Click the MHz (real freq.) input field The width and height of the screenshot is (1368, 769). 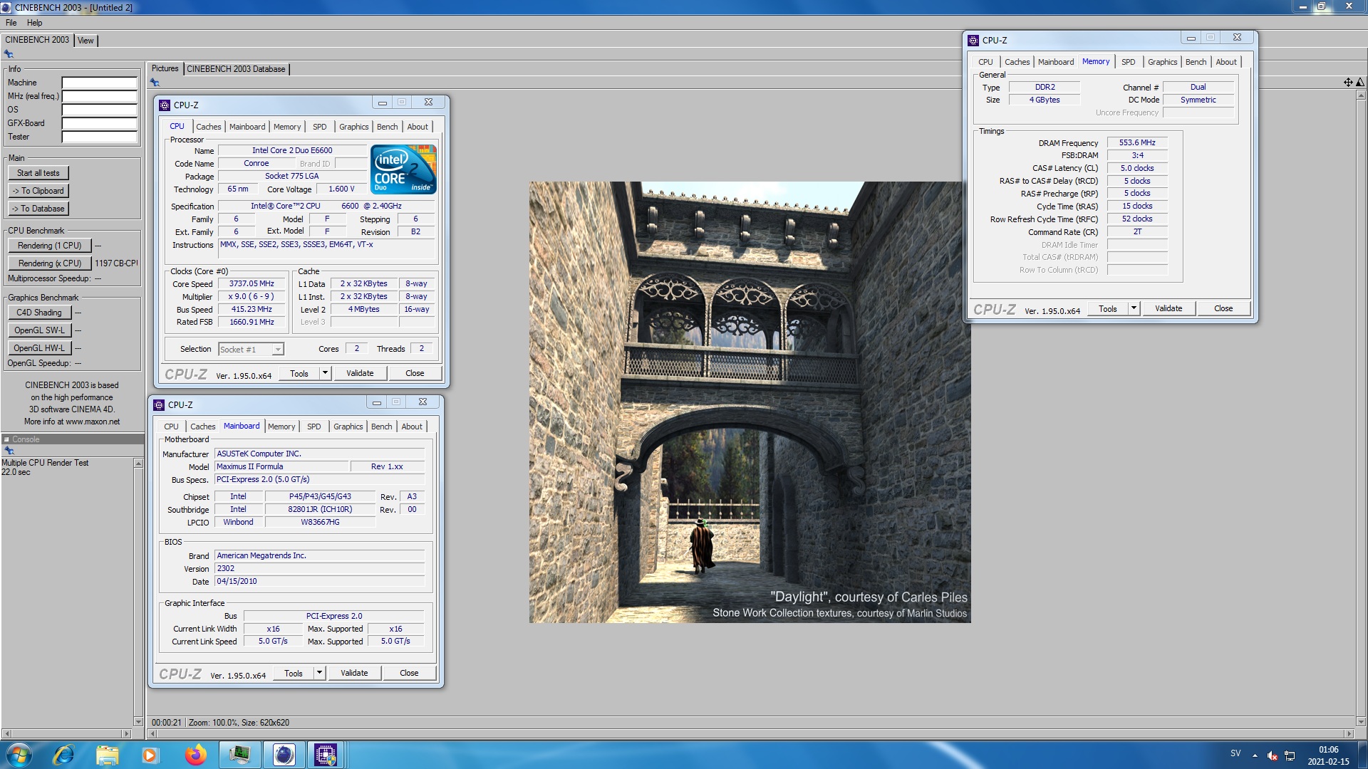point(99,96)
